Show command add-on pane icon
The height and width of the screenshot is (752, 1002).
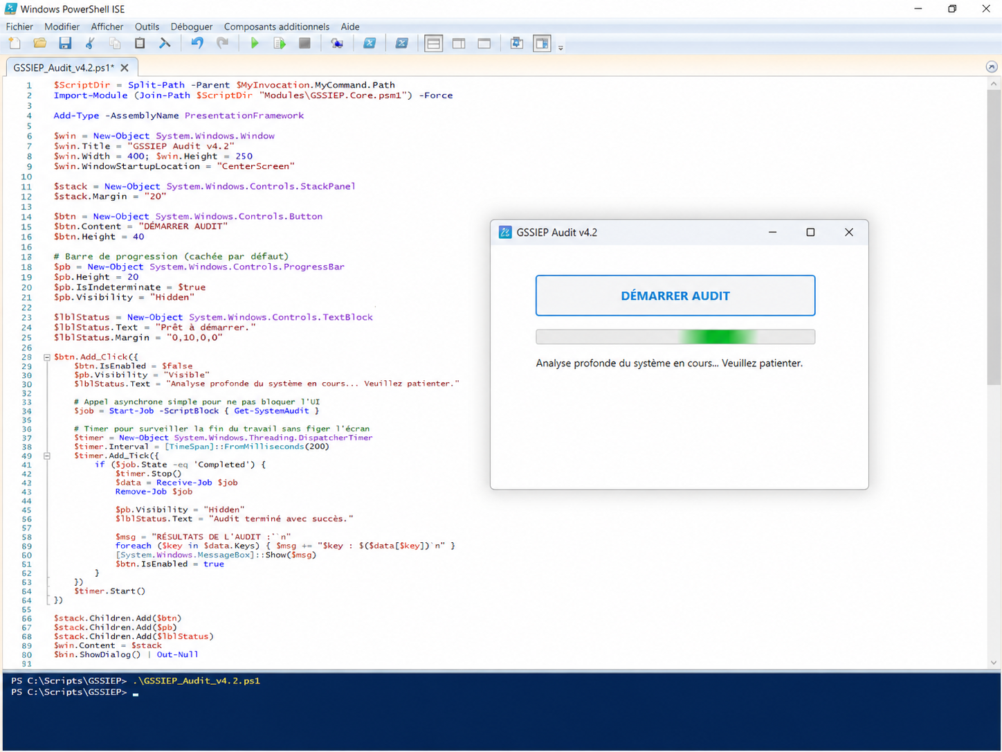542,44
